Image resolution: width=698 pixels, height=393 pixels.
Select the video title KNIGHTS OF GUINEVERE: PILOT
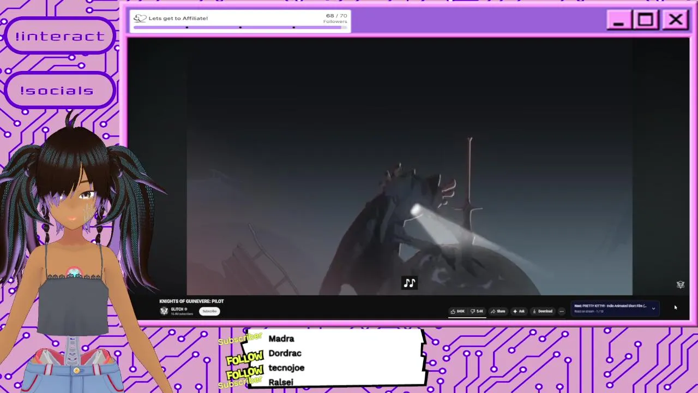click(x=191, y=301)
